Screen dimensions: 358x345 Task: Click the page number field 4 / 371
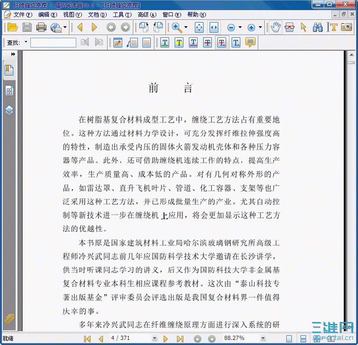[x=130, y=338]
